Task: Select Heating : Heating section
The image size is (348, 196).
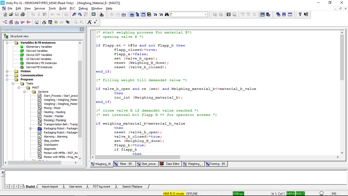Action: [55, 112]
